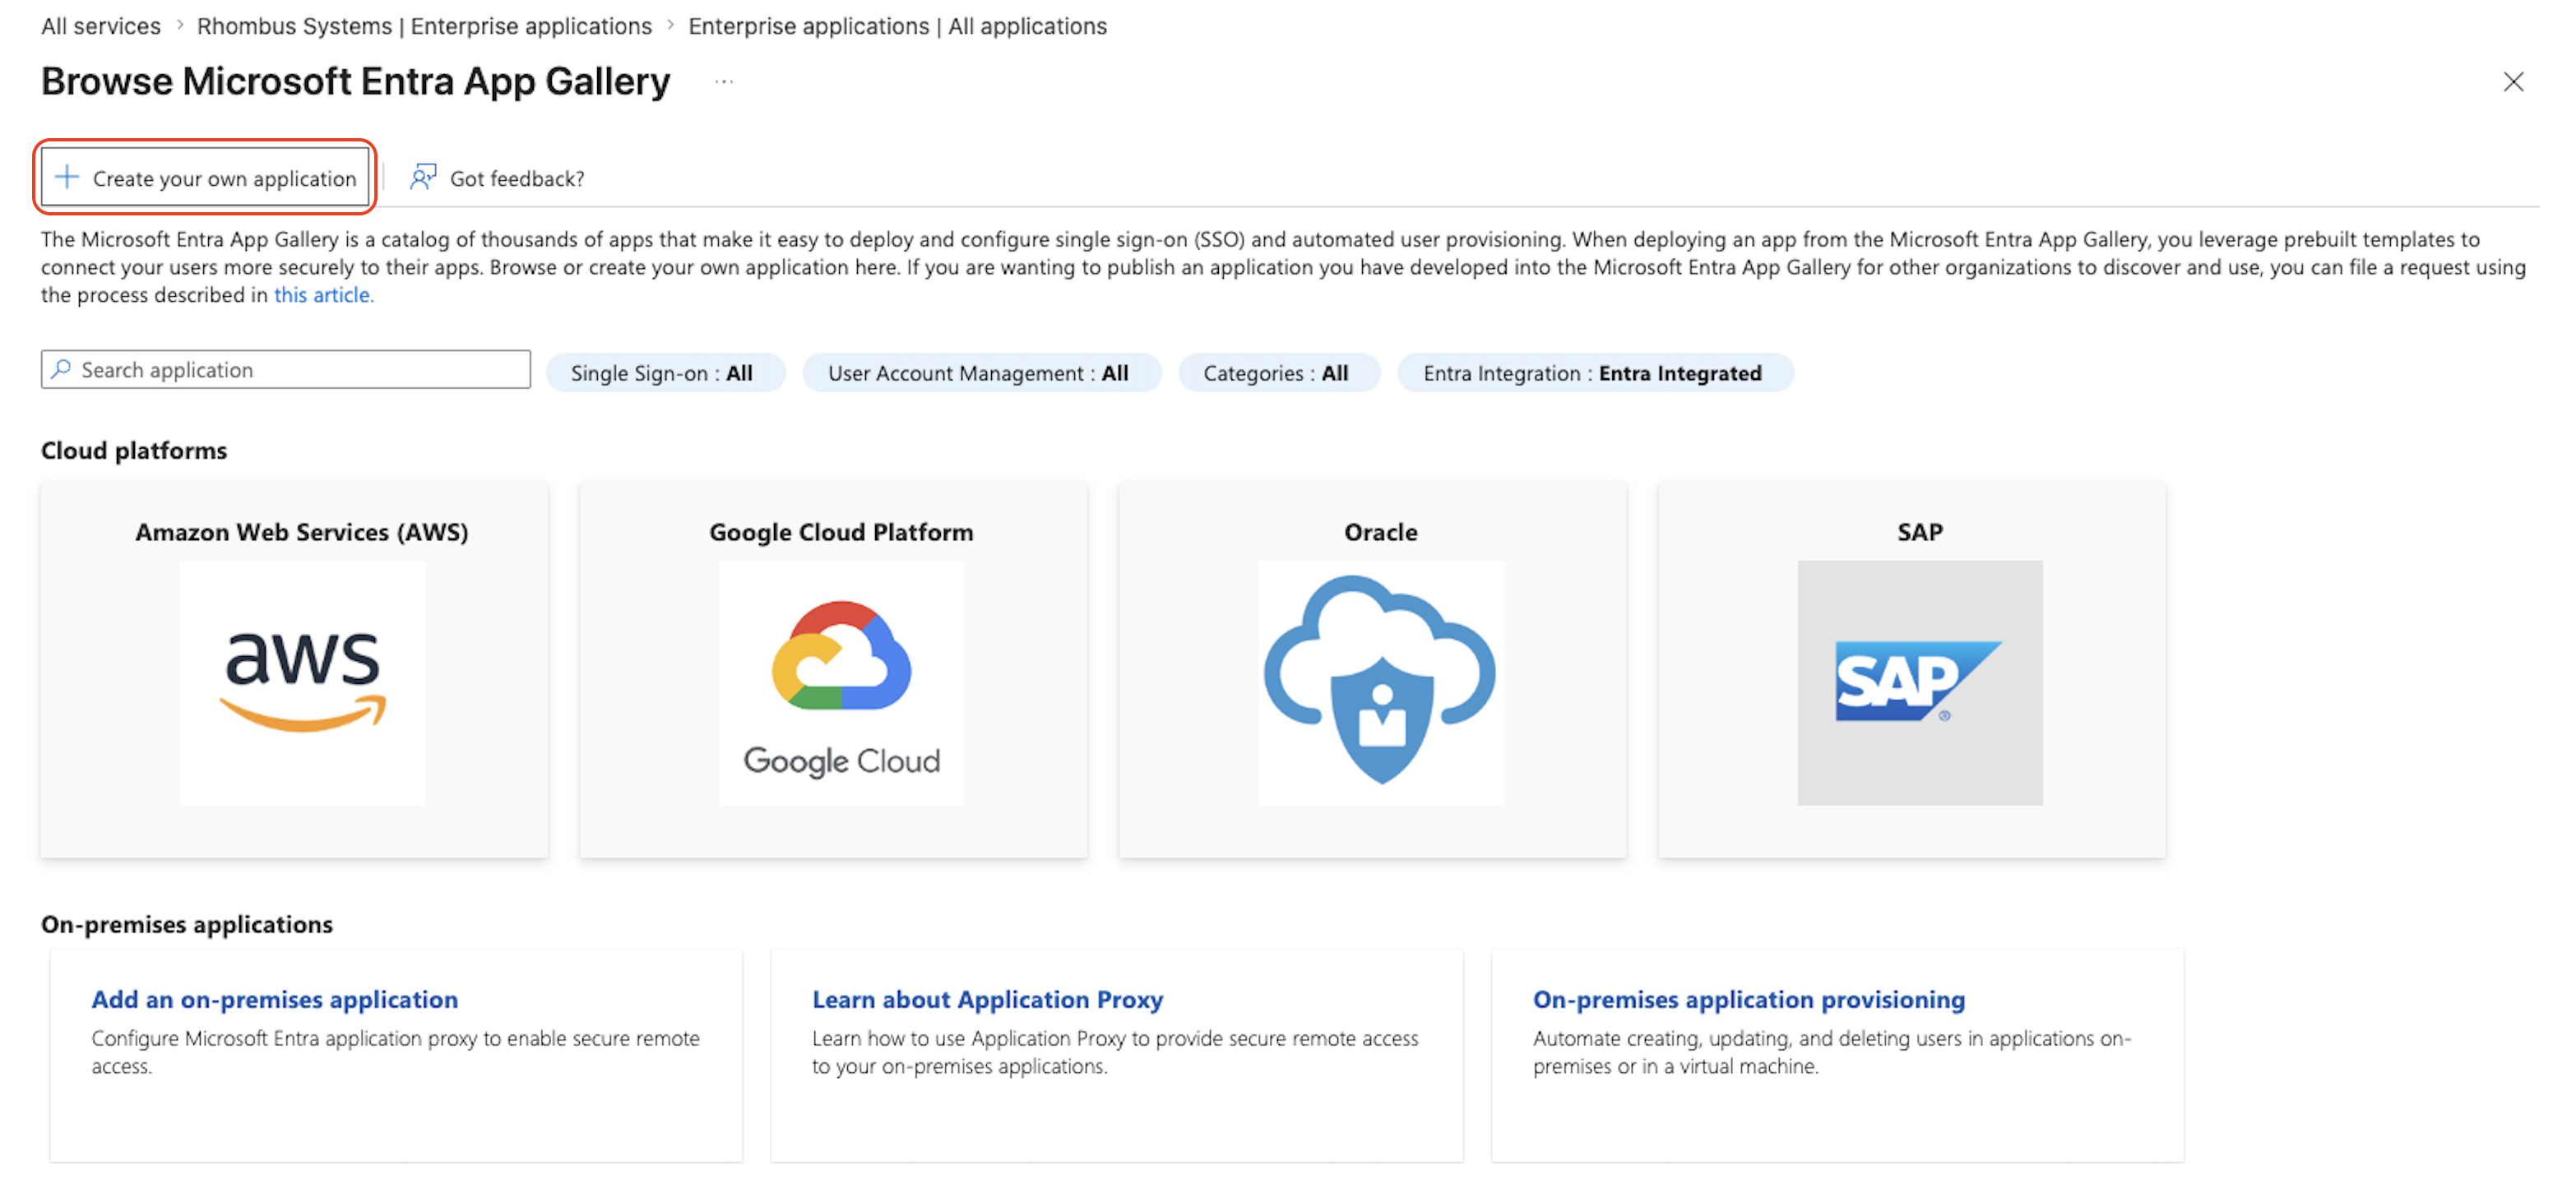Click the plus icon for Create your own application
Viewport: 2576px width, 1184px height.
(x=67, y=177)
